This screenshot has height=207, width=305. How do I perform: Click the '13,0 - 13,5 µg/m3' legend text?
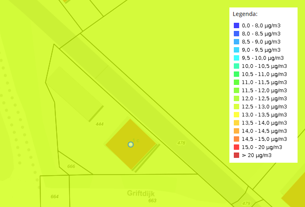click(264, 115)
